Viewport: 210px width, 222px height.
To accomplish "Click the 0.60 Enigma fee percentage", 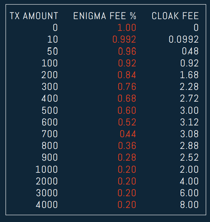I will coord(127,110).
